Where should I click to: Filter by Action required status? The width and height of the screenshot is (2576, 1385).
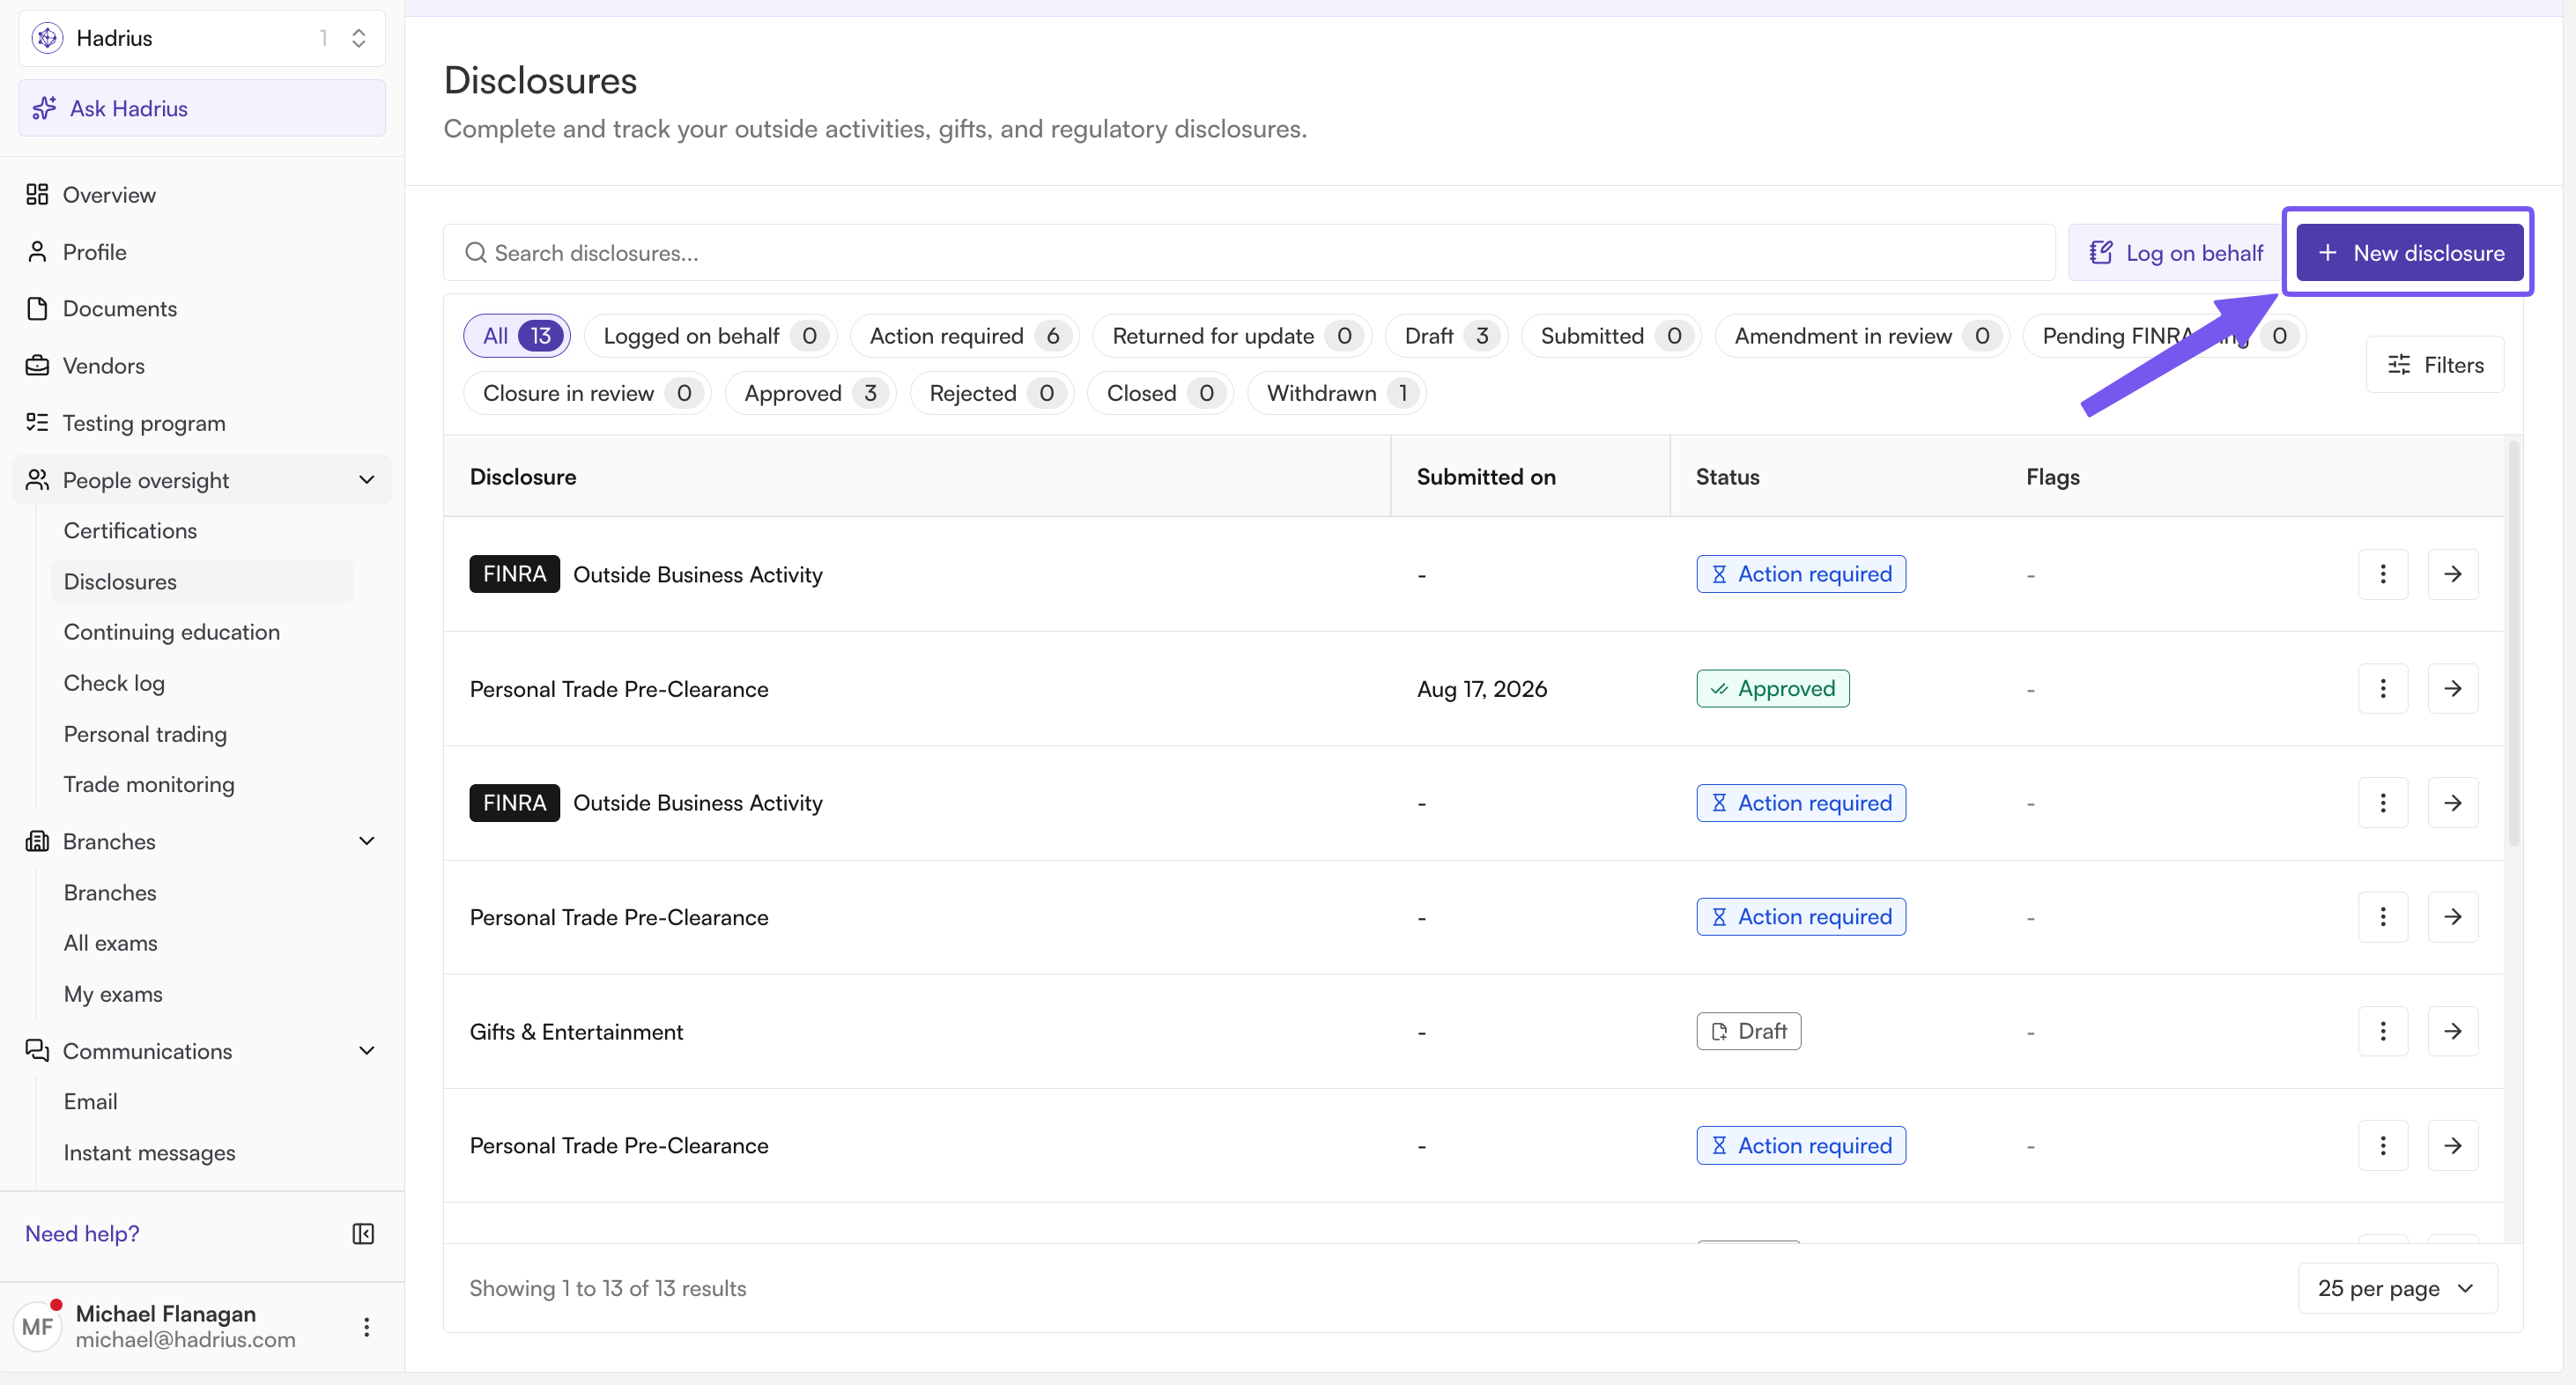(964, 336)
